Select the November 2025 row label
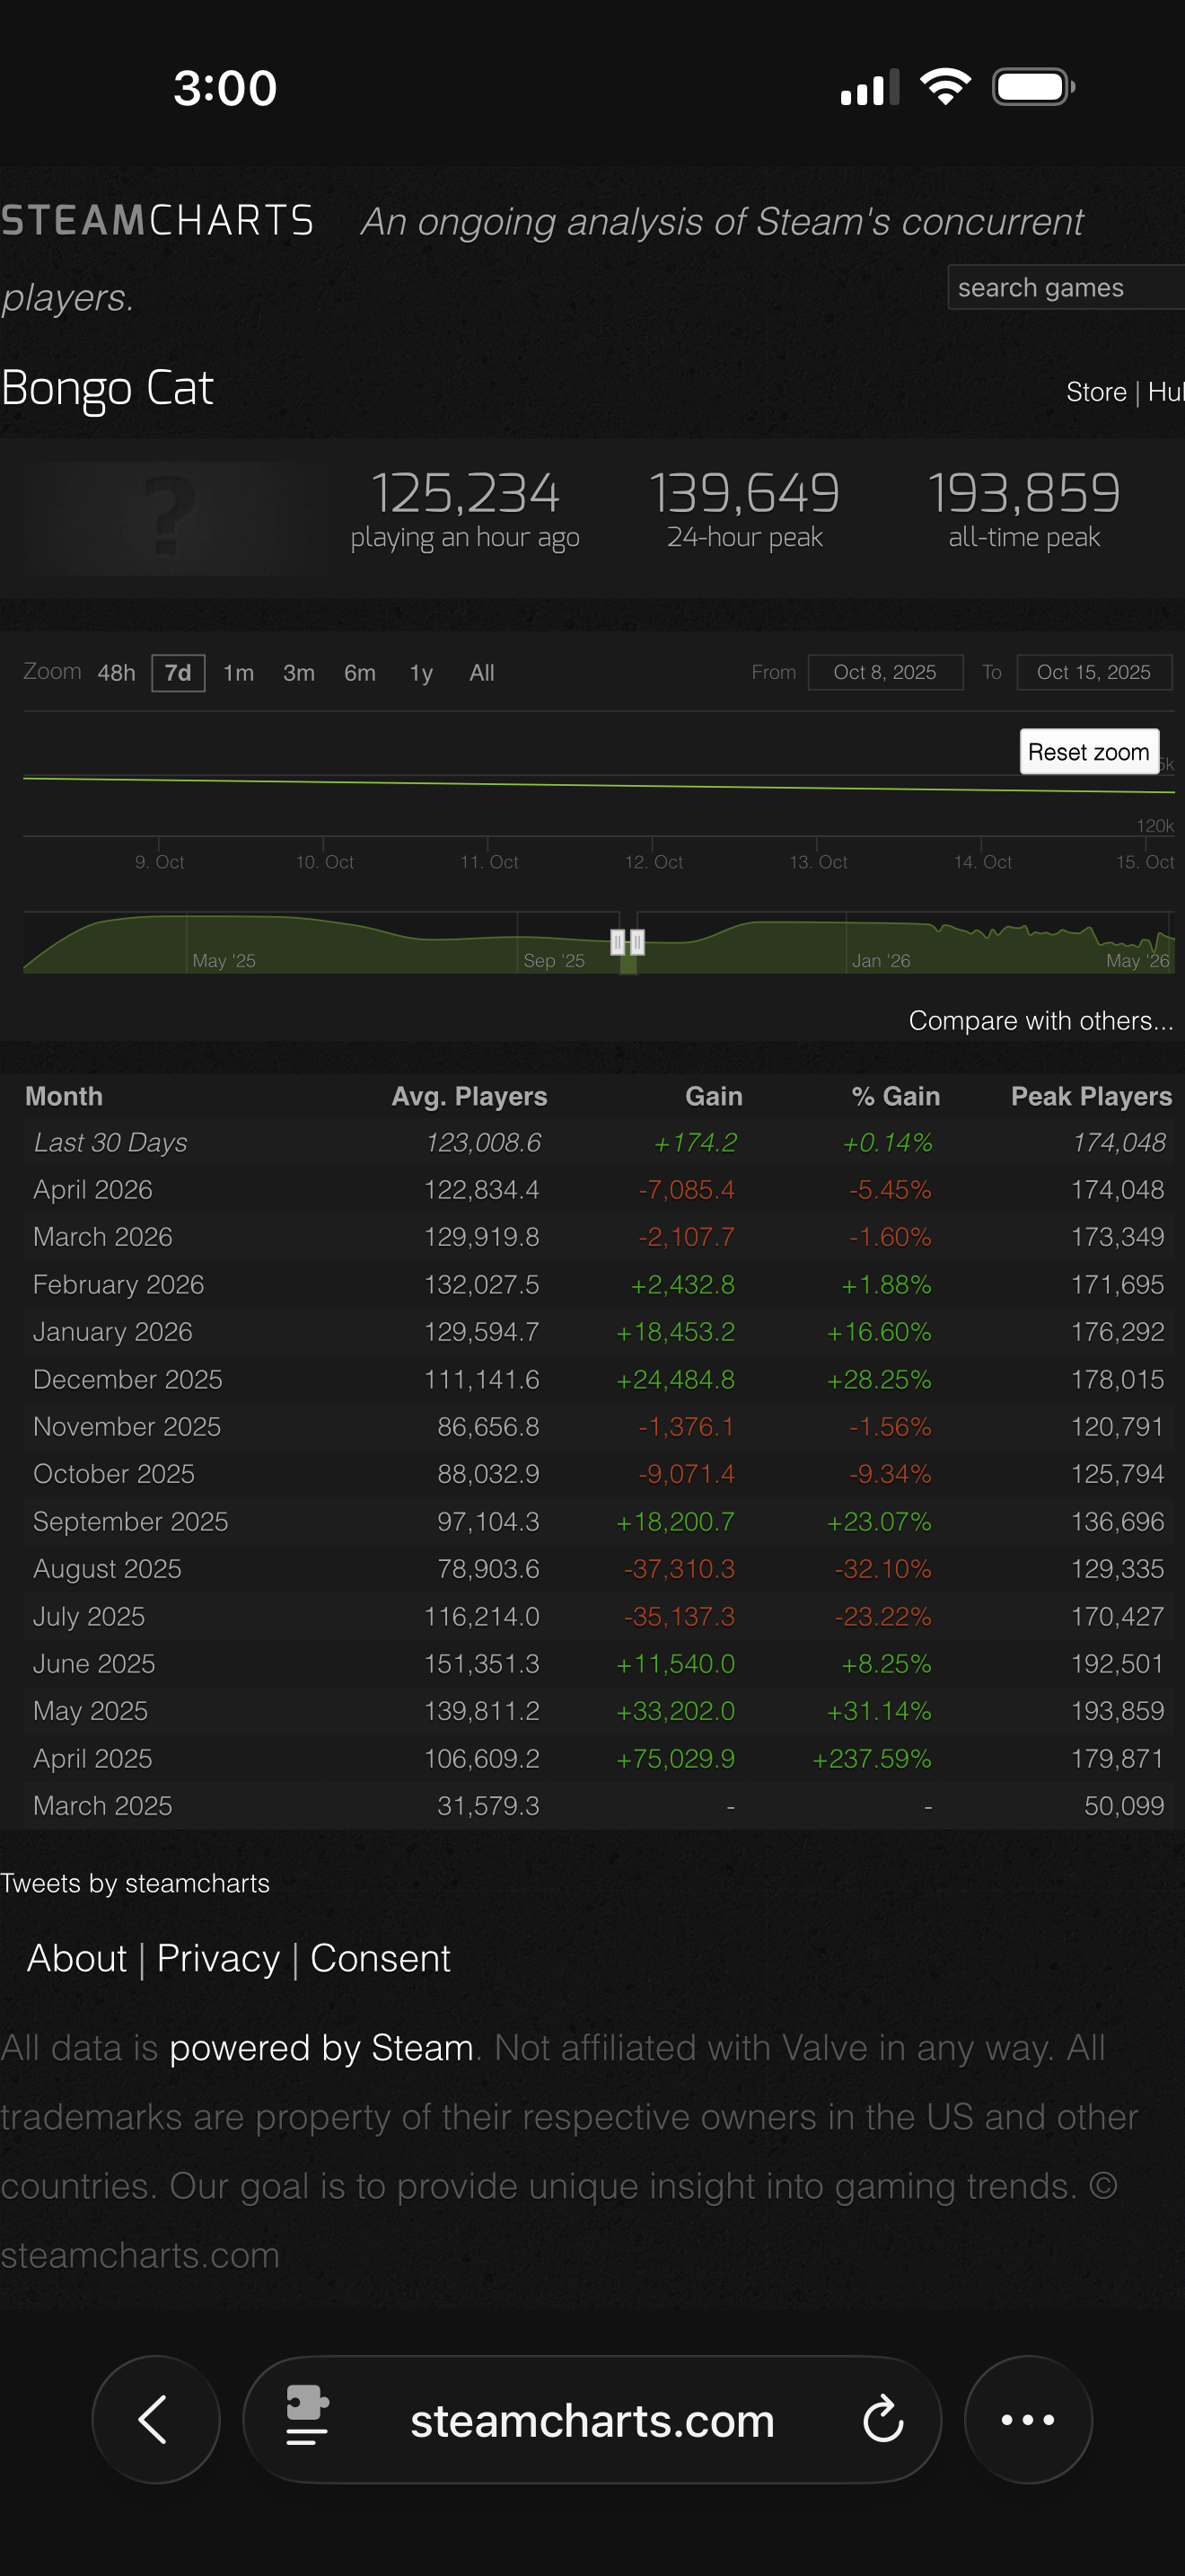Image resolution: width=1185 pixels, height=2576 pixels. pos(127,1426)
